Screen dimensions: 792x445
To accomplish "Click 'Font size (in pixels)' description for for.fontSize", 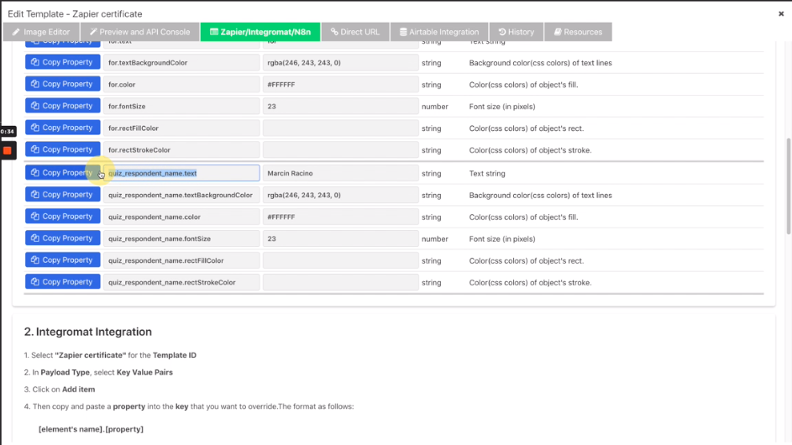I will pos(502,107).
